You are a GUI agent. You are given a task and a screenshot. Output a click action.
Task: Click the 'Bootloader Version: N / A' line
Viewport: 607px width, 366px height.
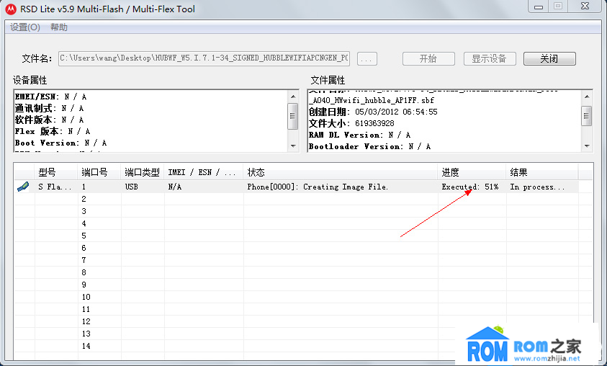pyautogui.click(x=369, y=146)
